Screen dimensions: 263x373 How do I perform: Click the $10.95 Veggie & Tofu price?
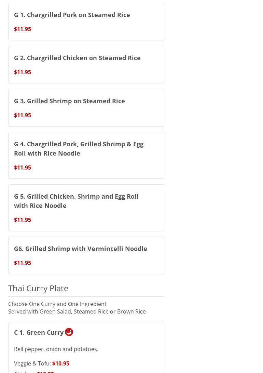pos(61,363)
